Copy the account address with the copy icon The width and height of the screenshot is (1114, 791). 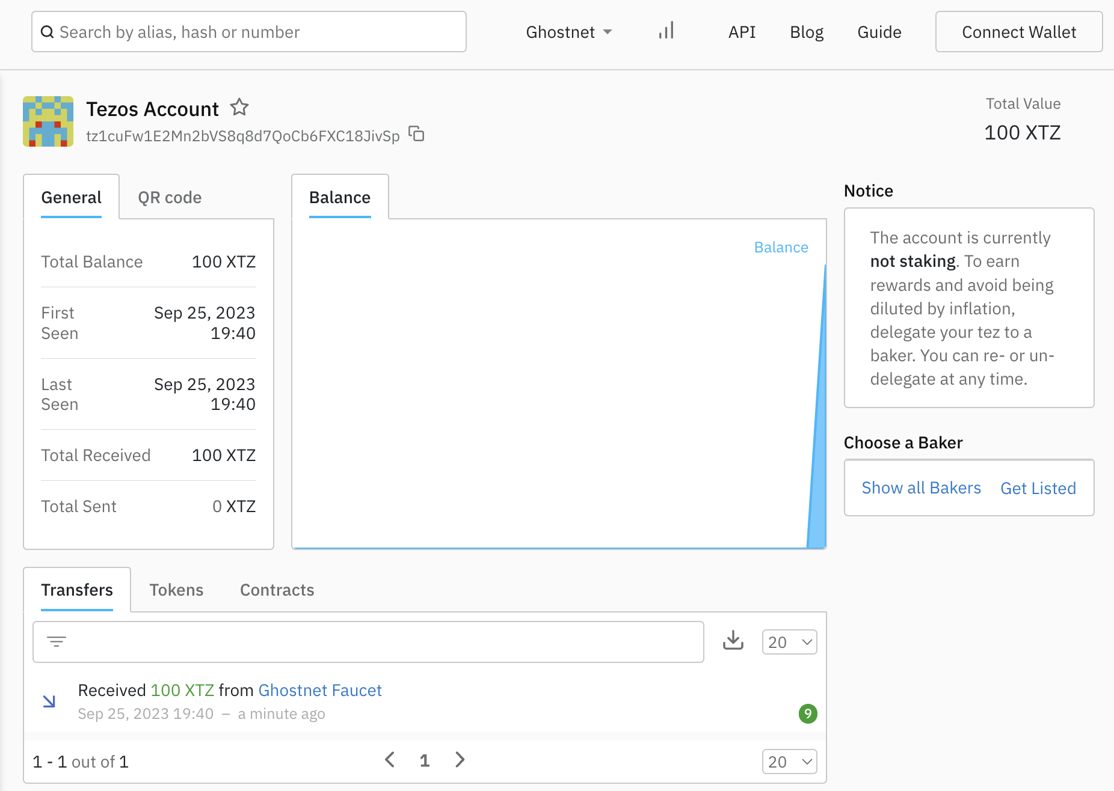(416, 134)
